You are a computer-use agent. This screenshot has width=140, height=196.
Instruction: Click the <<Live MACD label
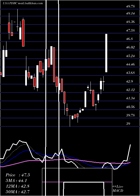click(x=118, y=189)
